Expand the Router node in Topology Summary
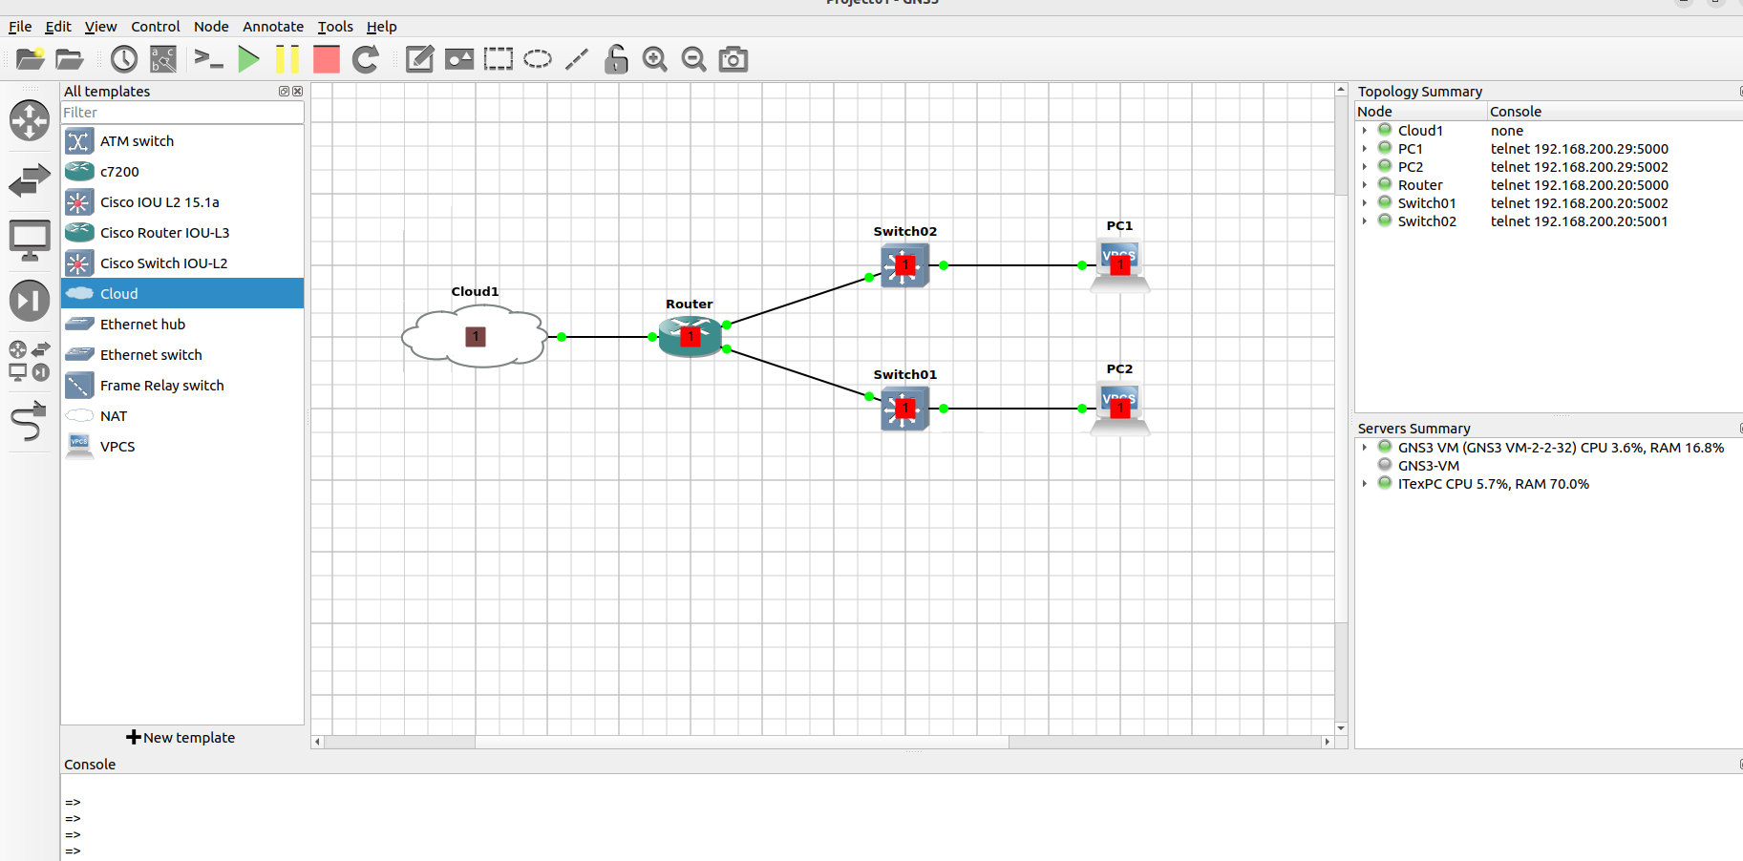This screenshot has height=861, width=1743. [x=1365, y=185]
